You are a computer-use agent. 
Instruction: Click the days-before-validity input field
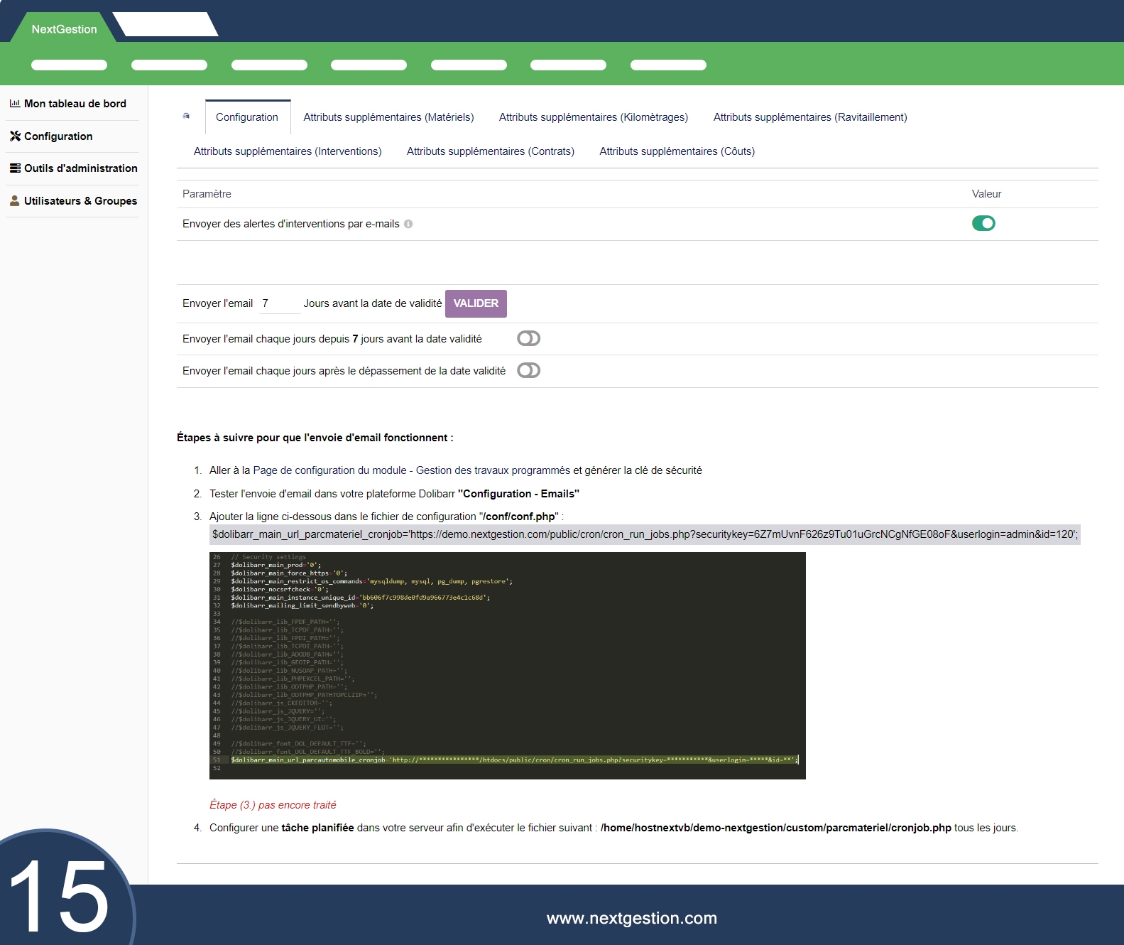click(279, 304)
